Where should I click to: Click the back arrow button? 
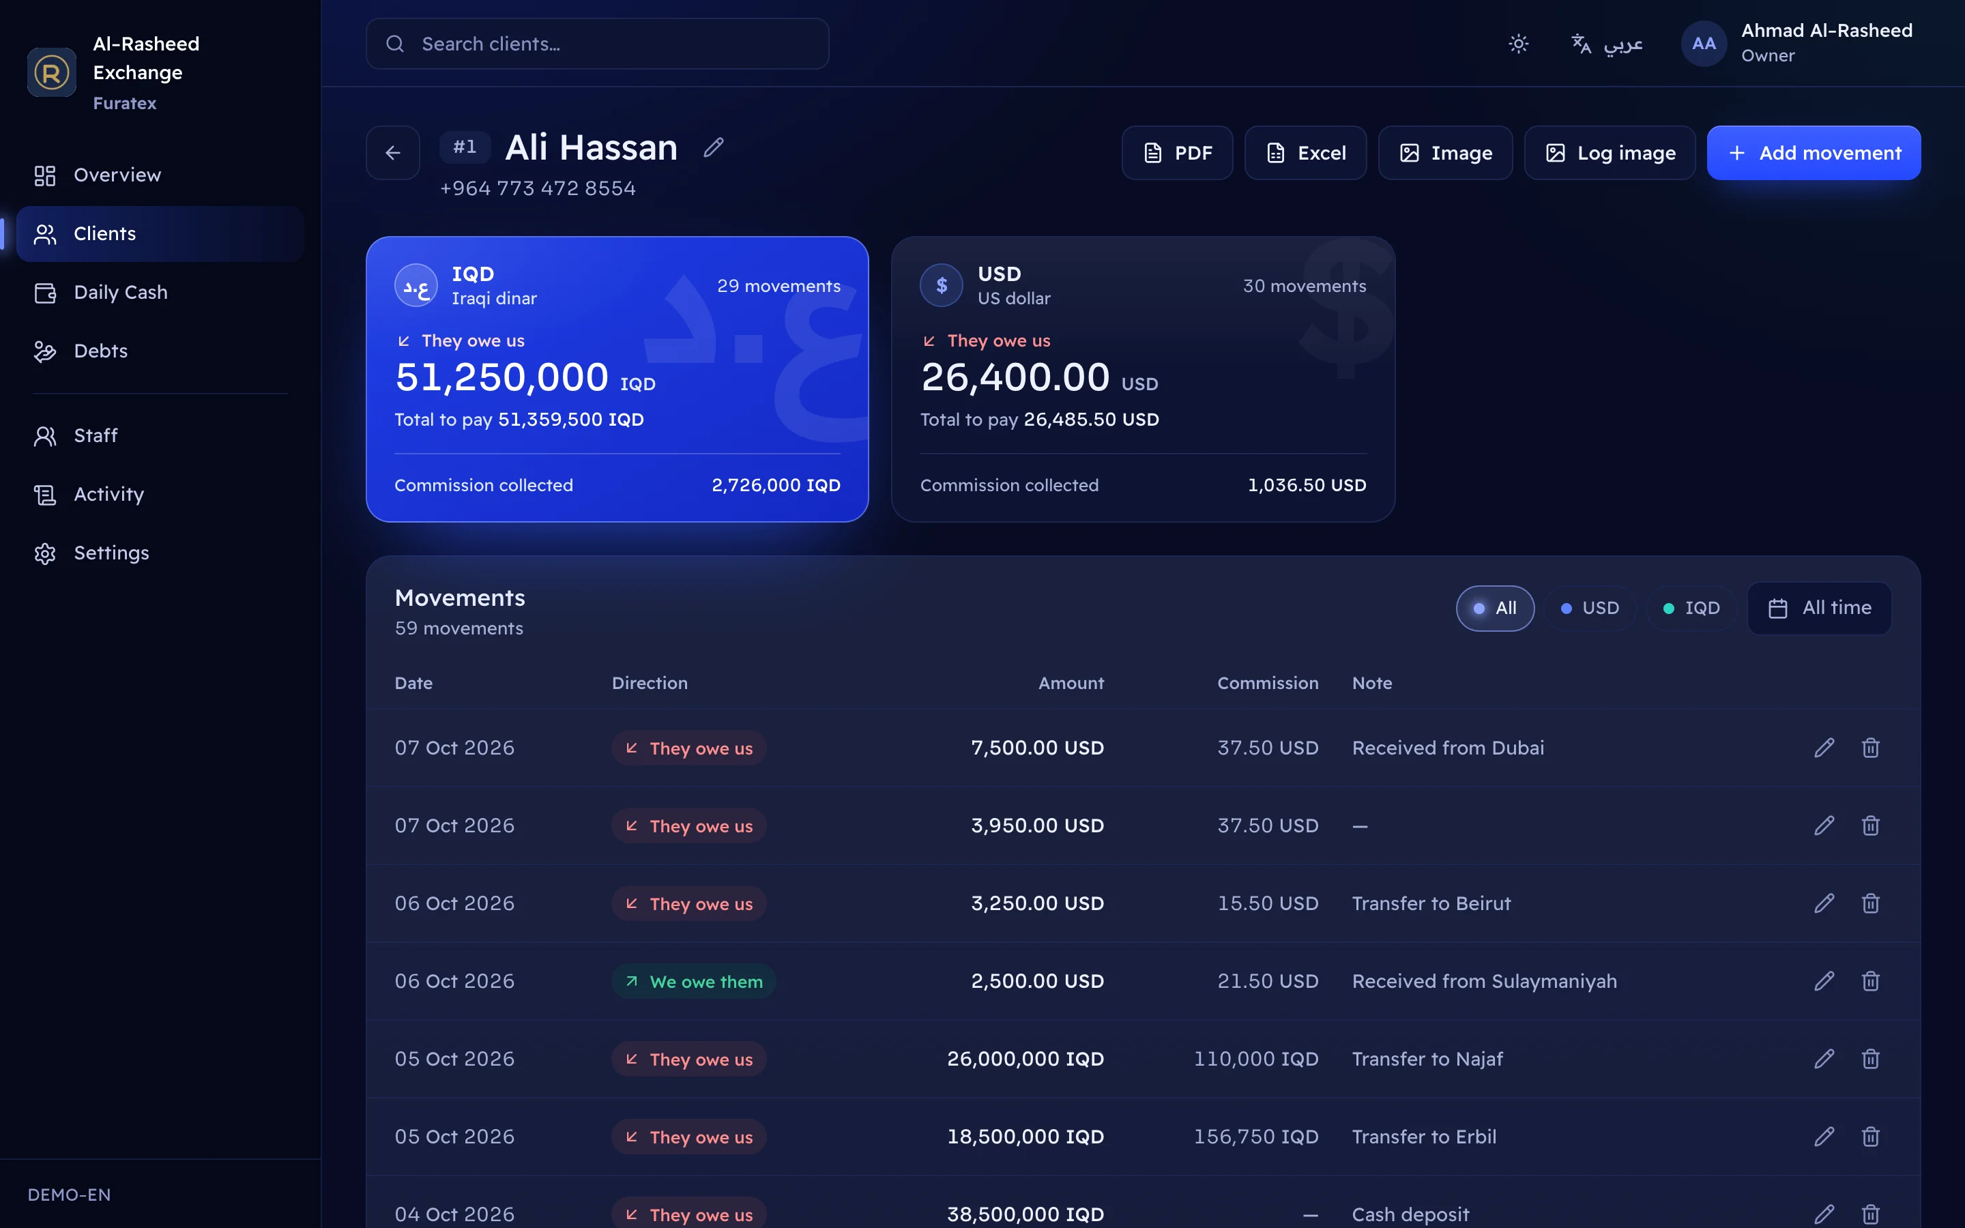tap(393, 153)
